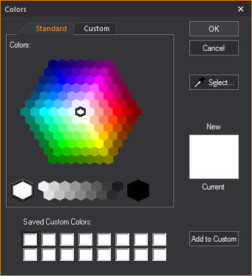Select the first slot in bottom saved colors row
This screenshot has height=276, width=252.
click(x=30, y=254)
